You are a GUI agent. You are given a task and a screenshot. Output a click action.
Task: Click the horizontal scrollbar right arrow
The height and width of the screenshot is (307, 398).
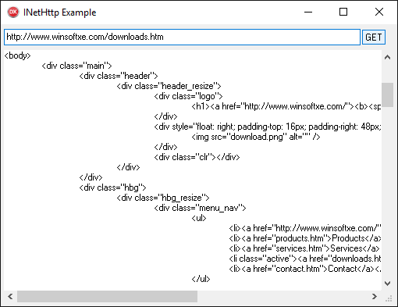click(375, 297)
